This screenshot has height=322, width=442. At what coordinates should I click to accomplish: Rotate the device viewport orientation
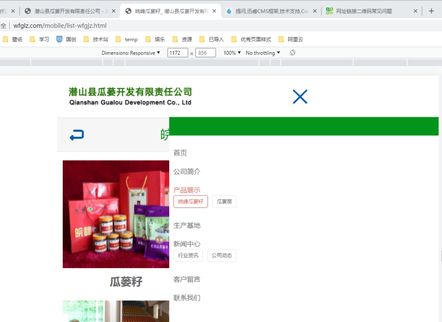pos(292,53)
